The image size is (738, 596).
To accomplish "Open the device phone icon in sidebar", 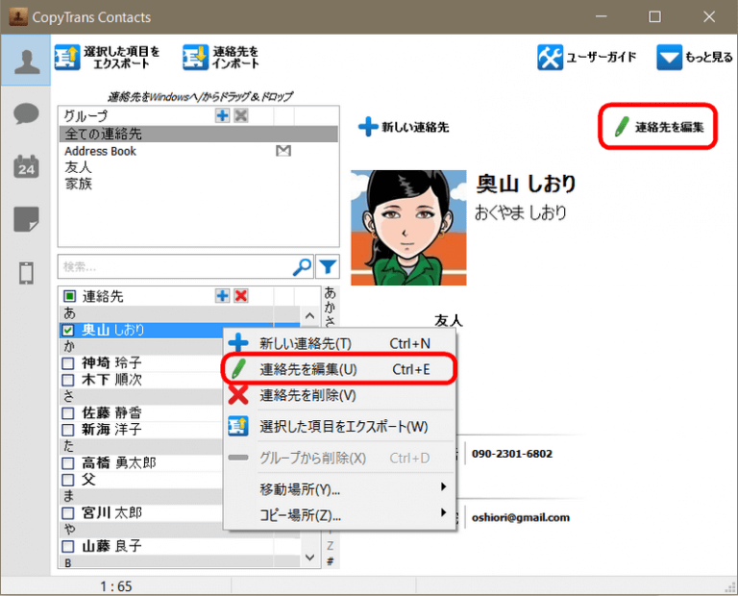I will coord(26,272).
